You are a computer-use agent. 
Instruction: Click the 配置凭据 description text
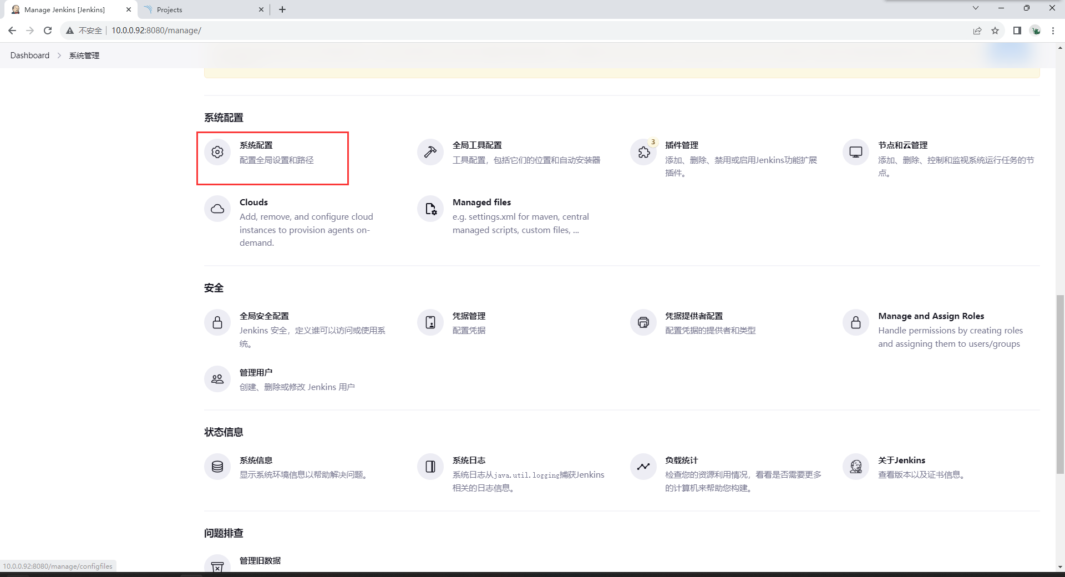coord(469,331)
